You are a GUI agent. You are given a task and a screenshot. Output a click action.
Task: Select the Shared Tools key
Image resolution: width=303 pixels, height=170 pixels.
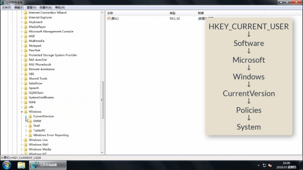click(x=38, y=79)
